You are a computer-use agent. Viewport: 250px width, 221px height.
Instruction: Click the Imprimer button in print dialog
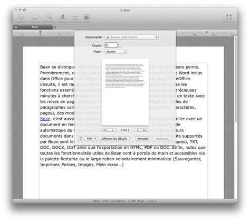(162, 139)
